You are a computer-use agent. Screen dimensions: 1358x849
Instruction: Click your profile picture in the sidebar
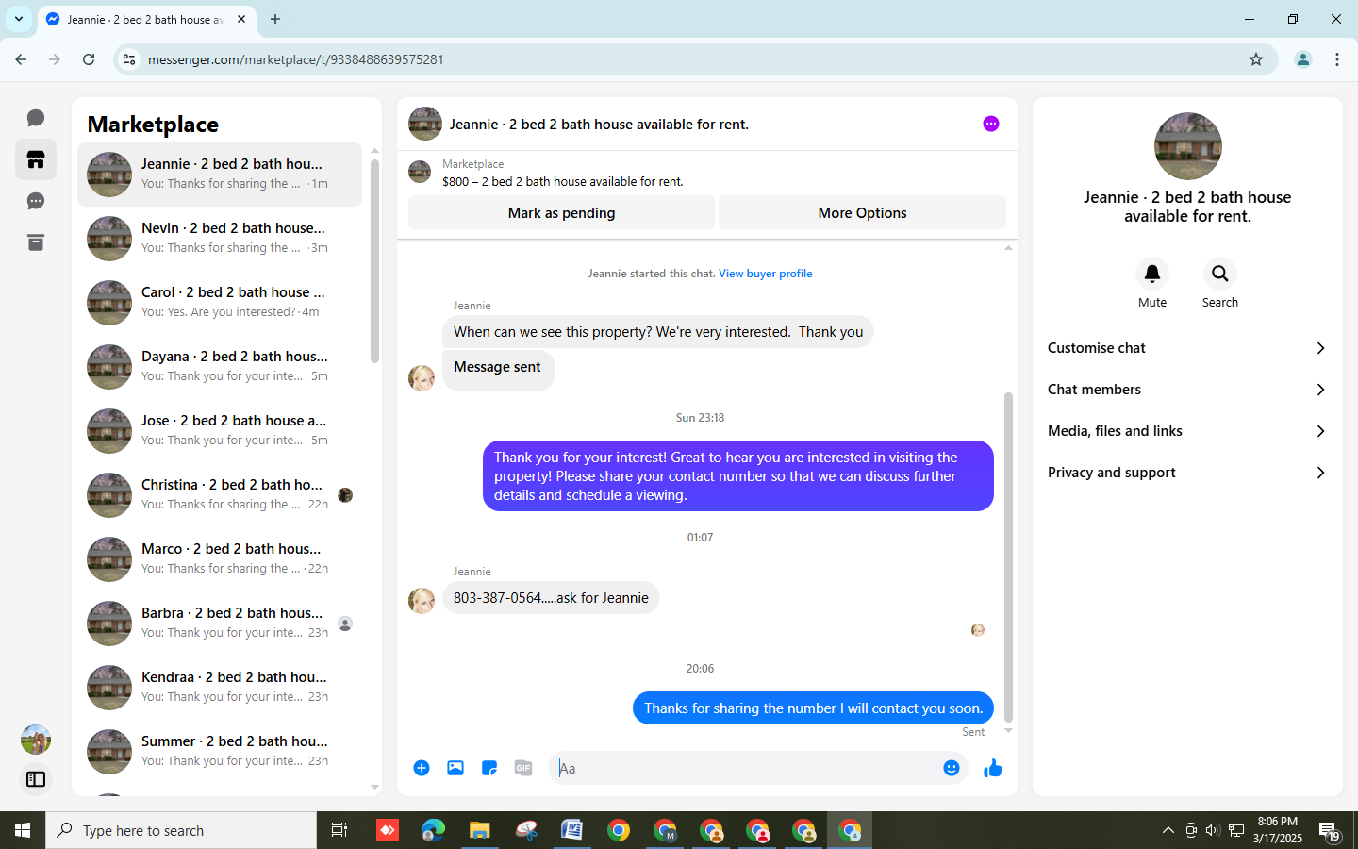pos(36,740)
